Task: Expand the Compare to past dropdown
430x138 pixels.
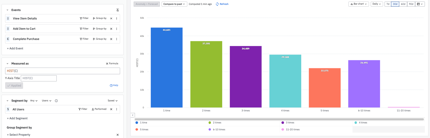Action: [174, 4]
